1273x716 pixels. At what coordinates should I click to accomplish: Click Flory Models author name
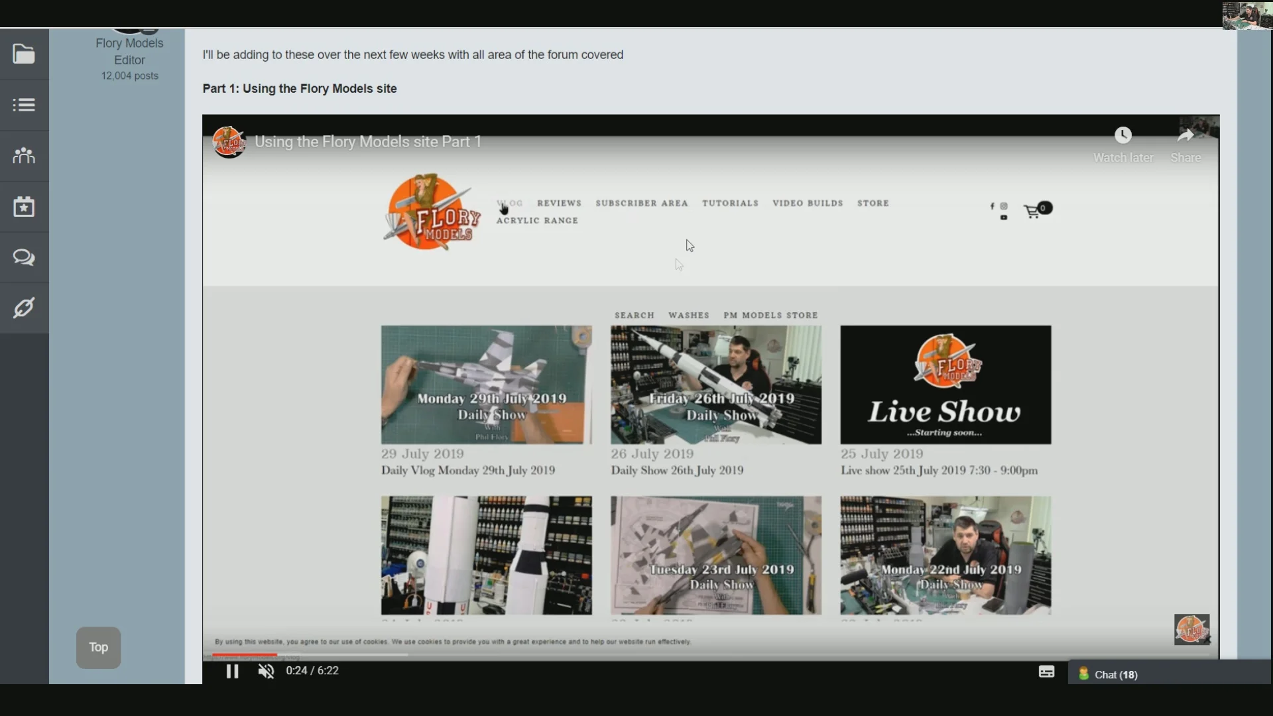[x=129, y=43]
